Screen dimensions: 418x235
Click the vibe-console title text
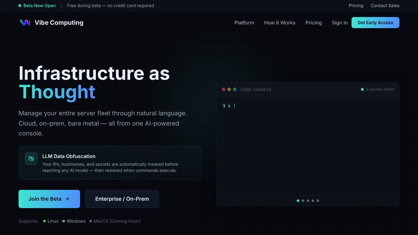(256, 89)
